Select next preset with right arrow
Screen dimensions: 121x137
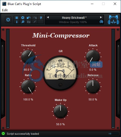tap(101, 17)
